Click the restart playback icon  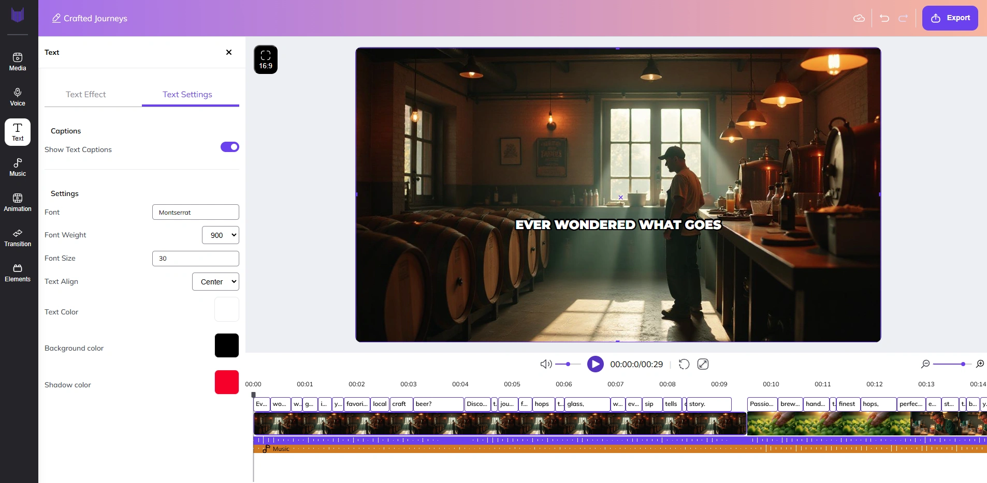(x=684, y=364)
